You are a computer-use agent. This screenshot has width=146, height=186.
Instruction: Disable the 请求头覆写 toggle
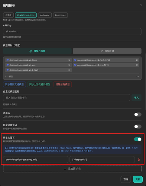[138, 139]
